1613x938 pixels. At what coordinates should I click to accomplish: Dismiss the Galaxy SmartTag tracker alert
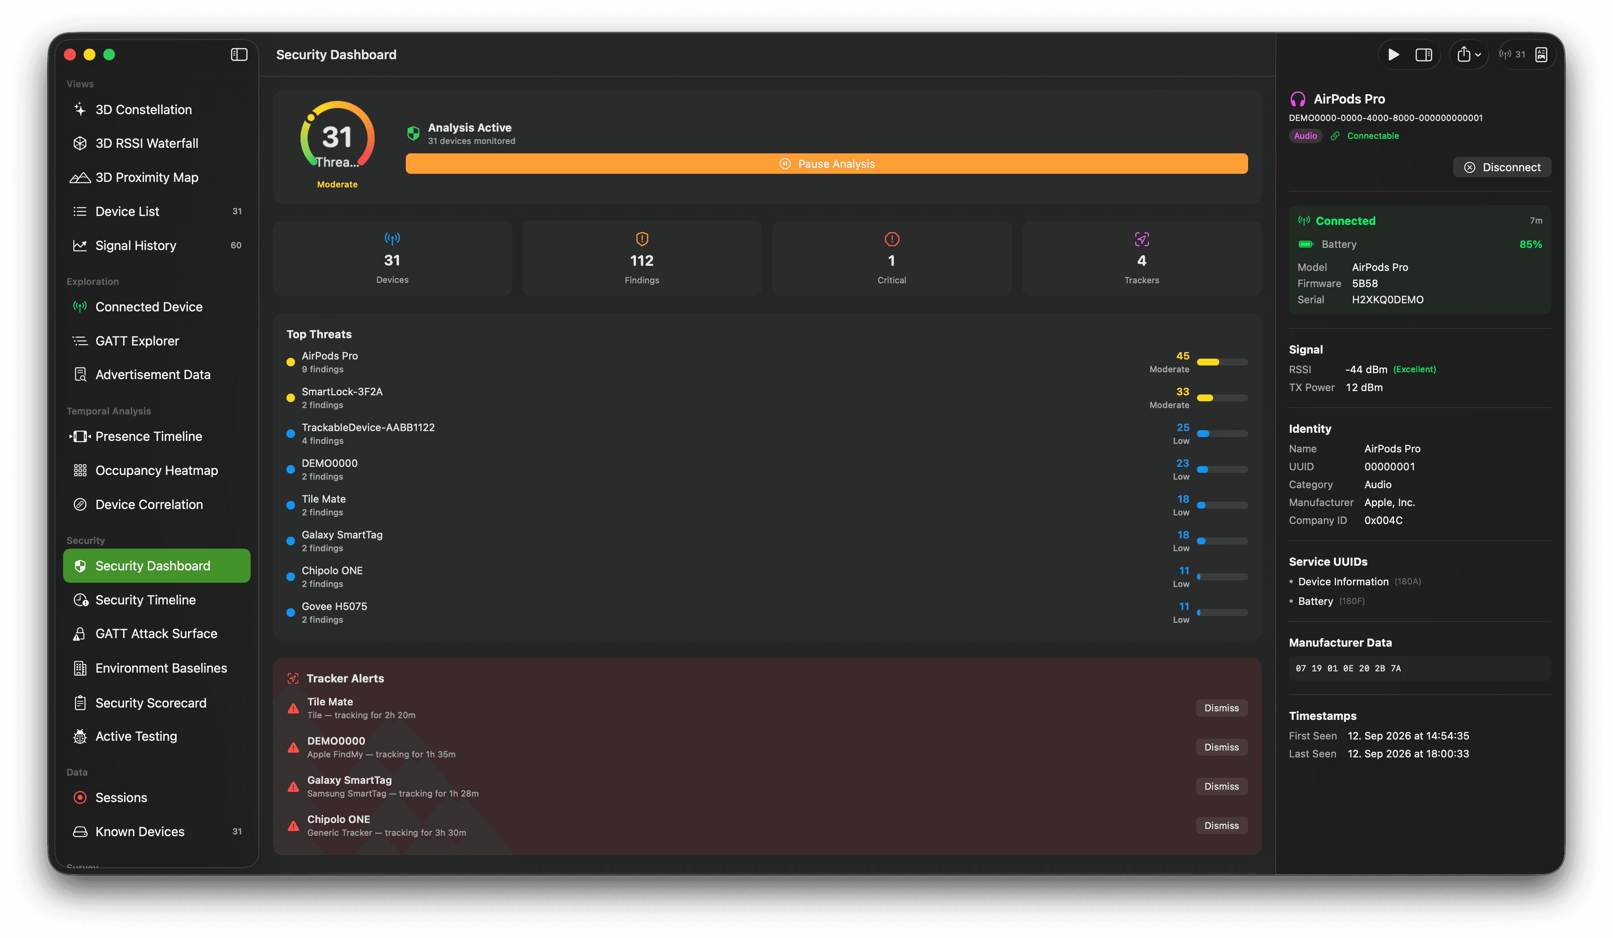[x=1221, y=786]
